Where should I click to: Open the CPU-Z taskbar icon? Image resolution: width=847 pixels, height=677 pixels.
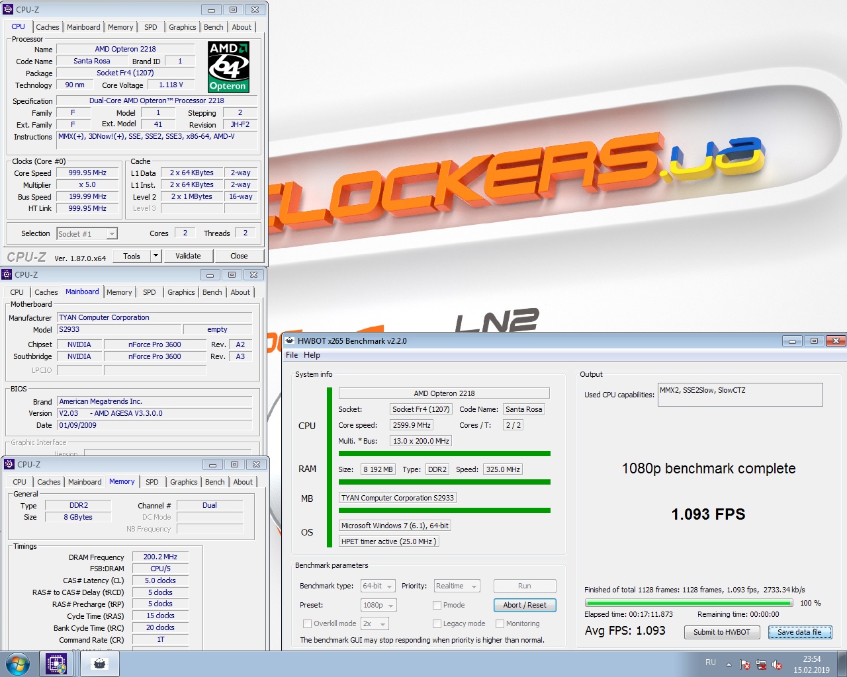click(x=56, y=664)
